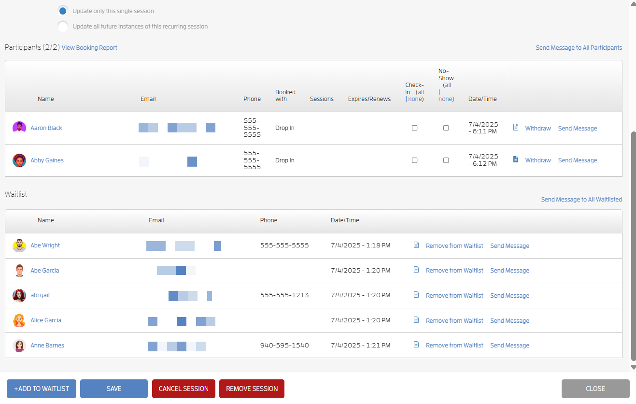This screenshot has height=404, width=636.
Task: Click Abe Wright's avatar picture
Action: (x=19, y=245)
